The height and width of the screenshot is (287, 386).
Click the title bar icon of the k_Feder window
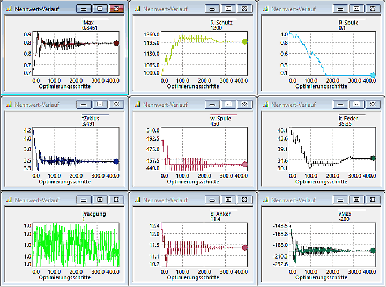click(265, 105)
